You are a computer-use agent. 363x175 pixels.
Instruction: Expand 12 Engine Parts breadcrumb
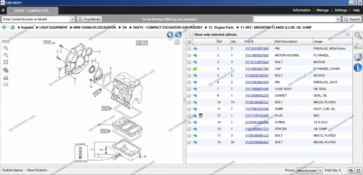(207, 28)
